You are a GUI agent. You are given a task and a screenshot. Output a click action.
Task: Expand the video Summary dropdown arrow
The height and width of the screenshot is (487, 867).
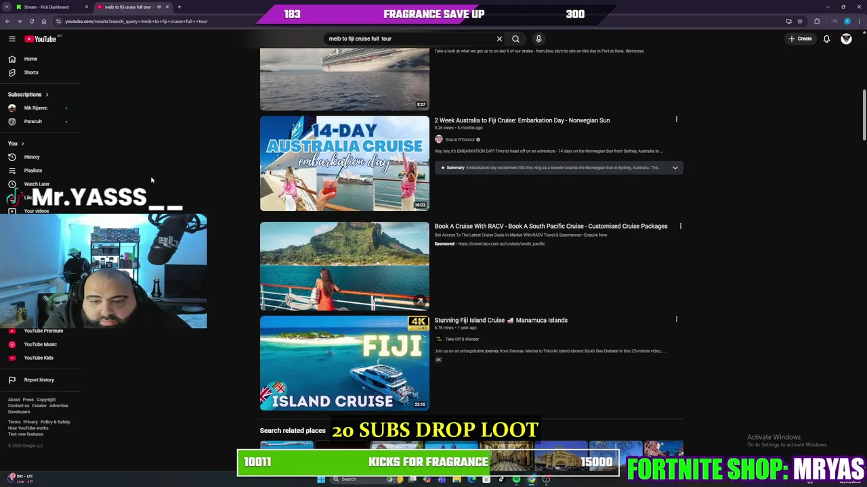point(675,168)
